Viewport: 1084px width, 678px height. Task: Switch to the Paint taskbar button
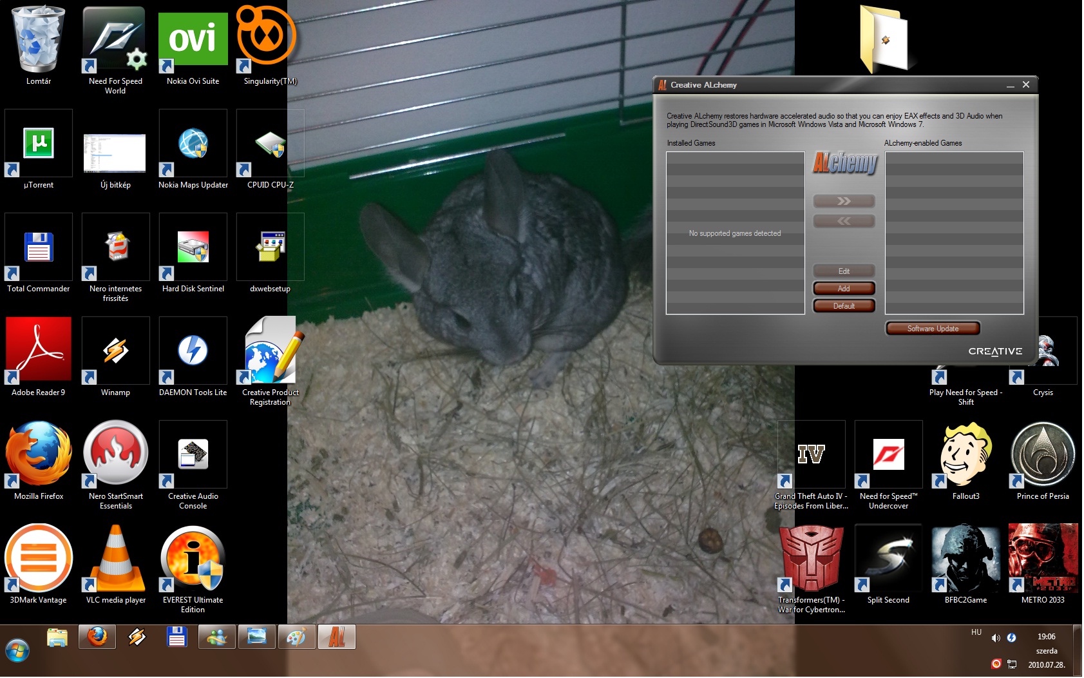[296, 637]
